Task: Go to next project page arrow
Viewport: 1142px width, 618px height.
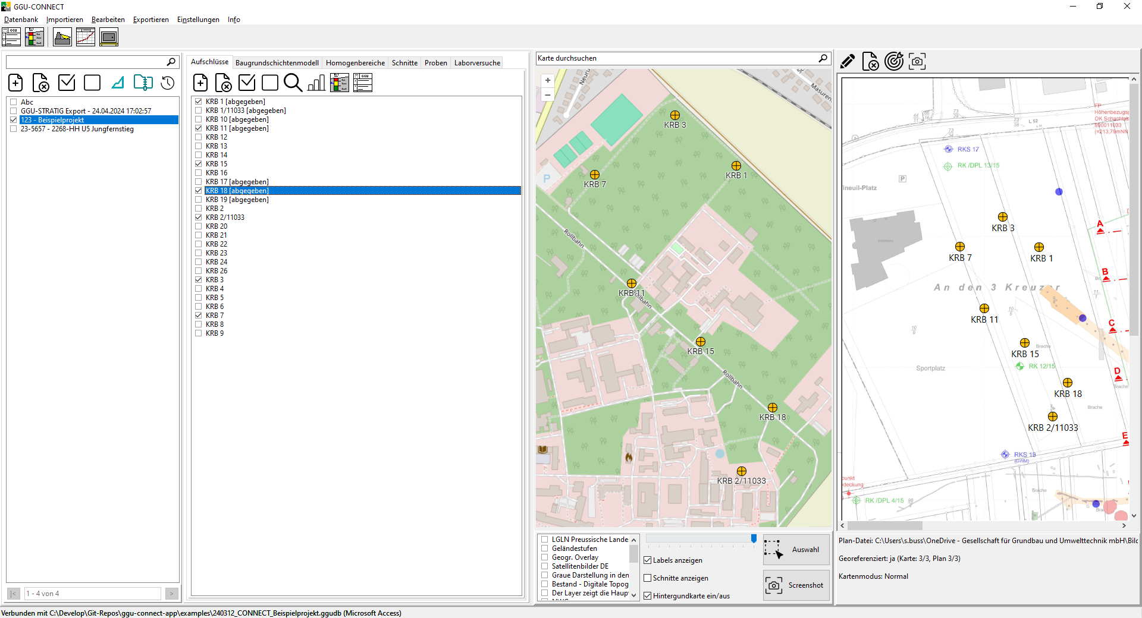Action: click(171, 594)
